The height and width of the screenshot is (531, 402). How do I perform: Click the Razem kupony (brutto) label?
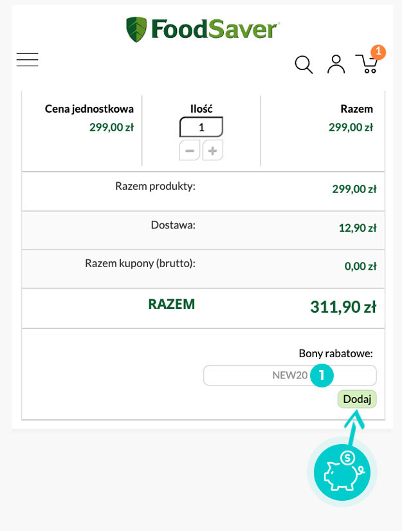(140, 263)
